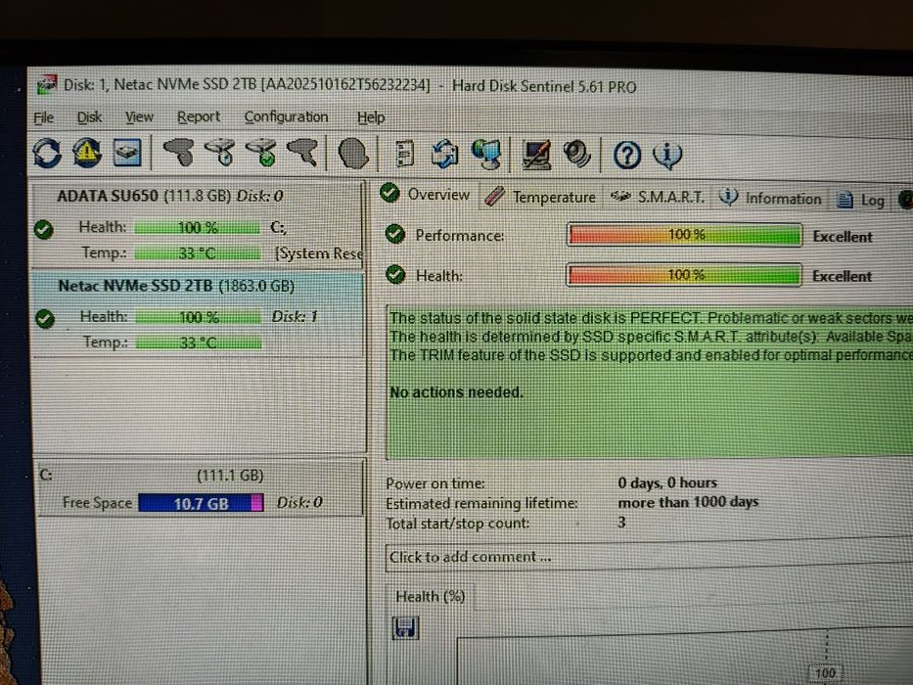The height and width of the screenshot is (685, 913).
Task: Click the Health 100 % bar in Overview
Action: click(x=684, y=274)
